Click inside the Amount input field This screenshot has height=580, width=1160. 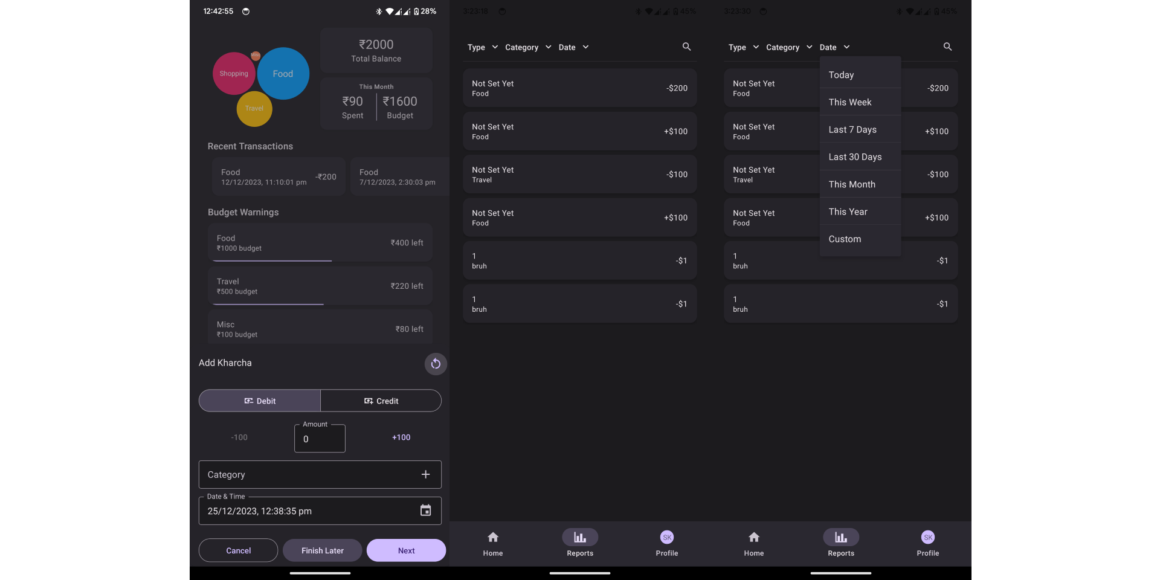pyautogui.click(x=320, y=439)
